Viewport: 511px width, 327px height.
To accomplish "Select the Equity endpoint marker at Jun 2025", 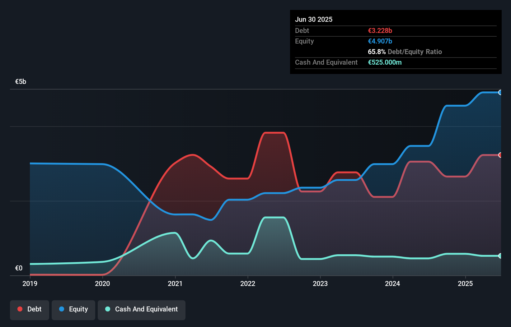I will click(500, 92).
